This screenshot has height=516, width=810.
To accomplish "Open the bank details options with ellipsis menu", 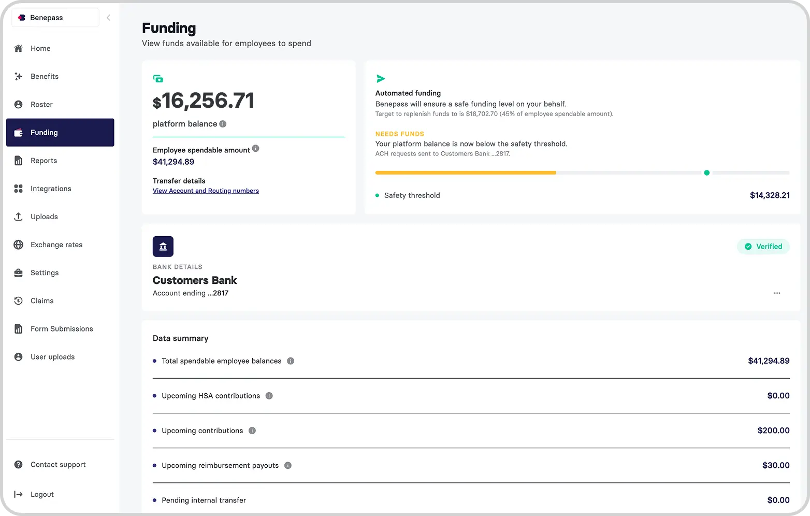I will coord(777,293).
